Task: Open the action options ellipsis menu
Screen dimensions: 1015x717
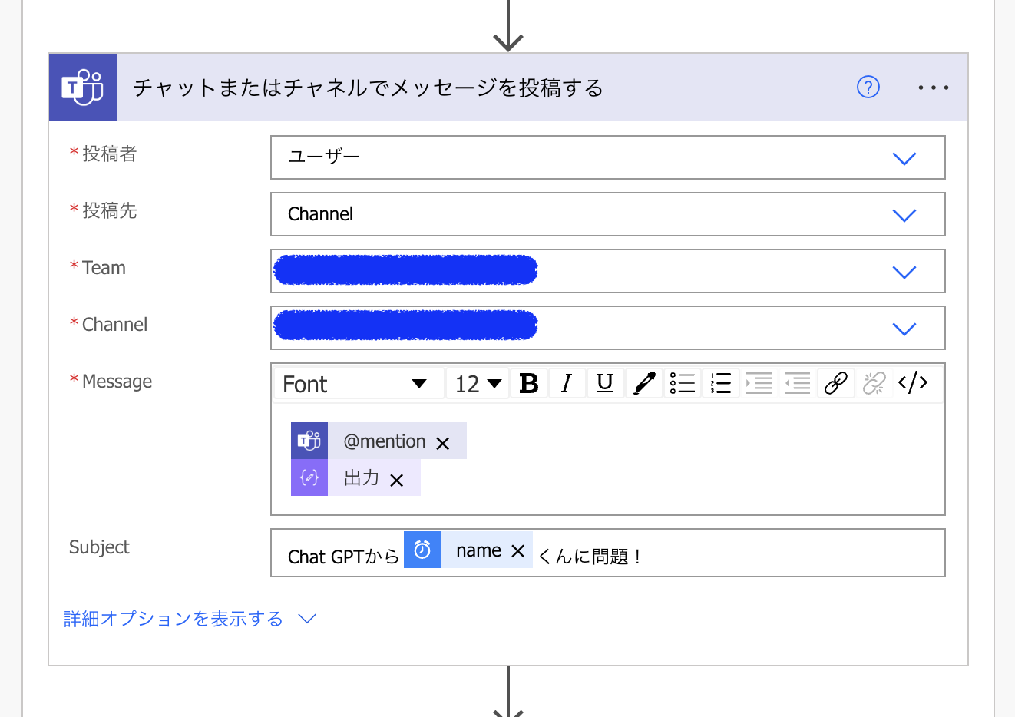Action: tap(934, 87)
